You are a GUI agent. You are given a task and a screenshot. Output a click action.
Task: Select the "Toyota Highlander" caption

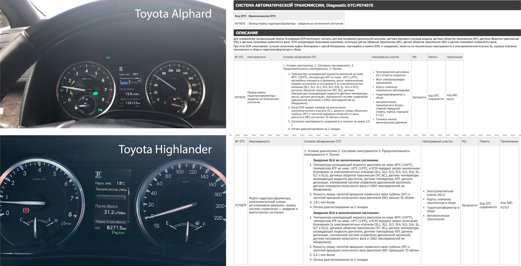pyautogui.click(x=165, y=149)
